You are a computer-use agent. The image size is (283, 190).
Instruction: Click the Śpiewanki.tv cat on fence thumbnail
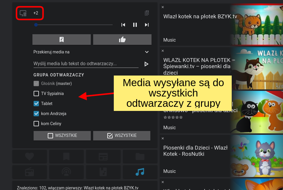tap(256, 68)
